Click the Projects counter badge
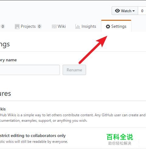Viewport: 146px width, 155px height. point(39,27)
